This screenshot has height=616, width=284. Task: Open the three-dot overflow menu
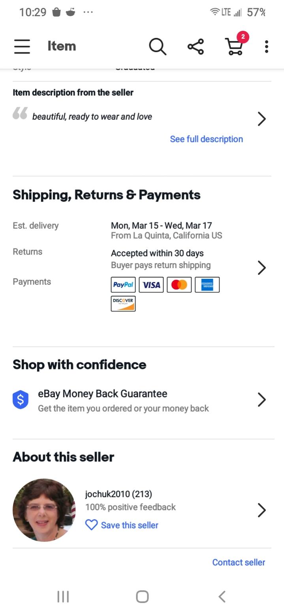(267, 47)
